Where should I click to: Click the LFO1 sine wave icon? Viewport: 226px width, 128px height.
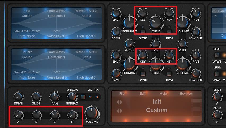click(x=224, y=62)
